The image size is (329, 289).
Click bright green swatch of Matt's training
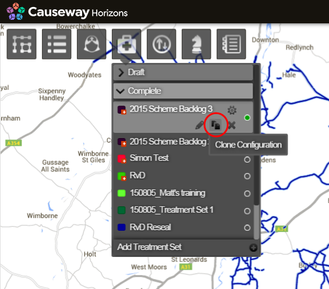point(122,193)
